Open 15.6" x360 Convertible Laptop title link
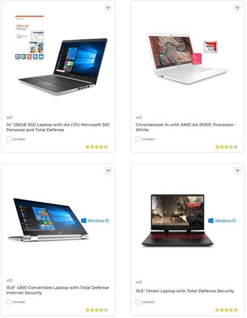247x318 pixels. coord(57,290)
